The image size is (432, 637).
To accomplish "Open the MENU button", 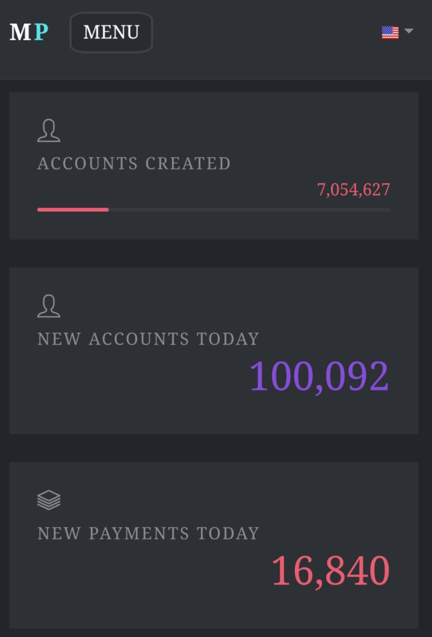I will (x=111, y=32).
